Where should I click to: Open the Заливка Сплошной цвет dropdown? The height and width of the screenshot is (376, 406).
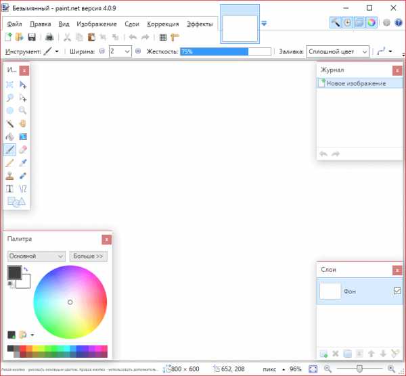338,52
